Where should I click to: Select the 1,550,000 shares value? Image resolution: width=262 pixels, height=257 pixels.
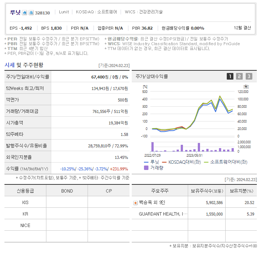coord(214,214)
